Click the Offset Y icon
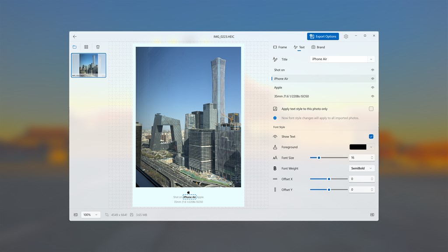The height and width of the screenshot is (252, 448). (275, 189)
